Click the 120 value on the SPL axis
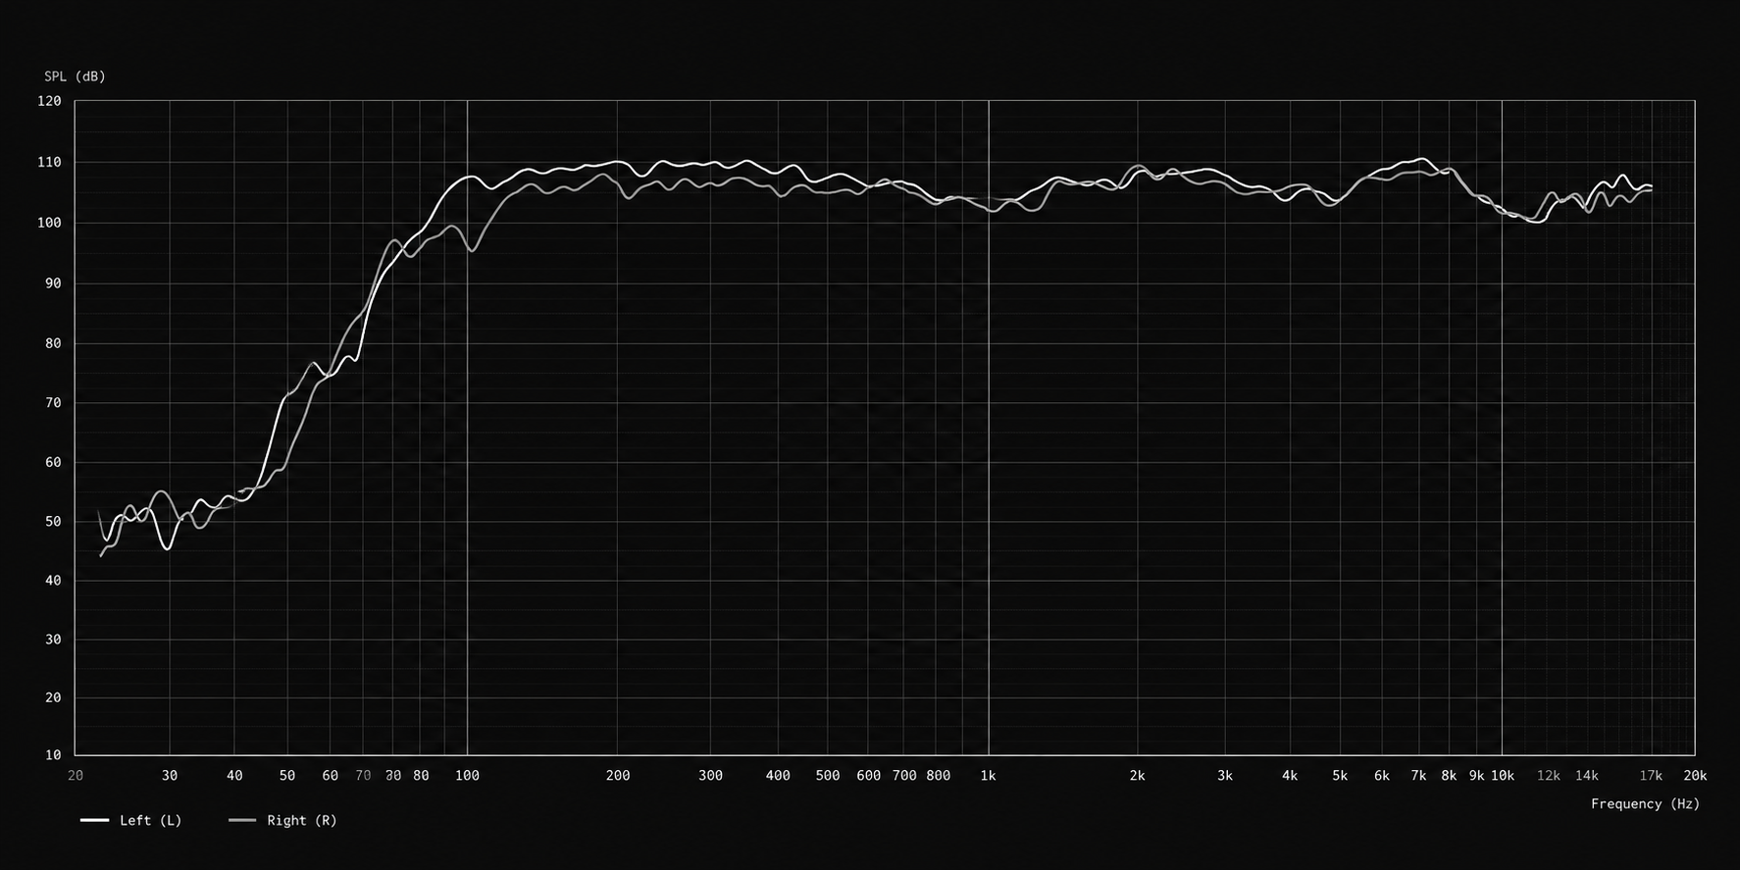This screenshot has height=870, width=1740. pos(49,101)
